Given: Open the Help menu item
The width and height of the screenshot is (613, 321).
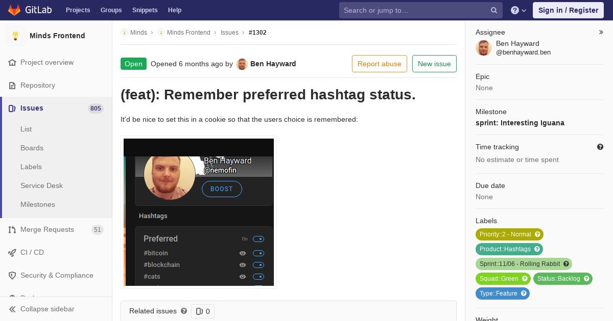Looking at the screenshot, I should (175, 10).
